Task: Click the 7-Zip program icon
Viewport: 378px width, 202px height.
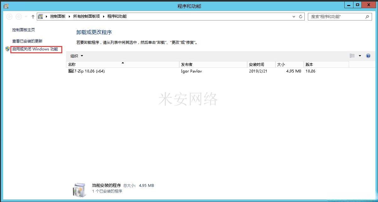Action: (x=71, y=71)
